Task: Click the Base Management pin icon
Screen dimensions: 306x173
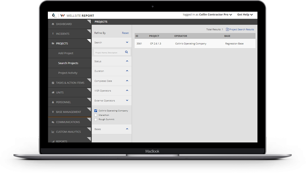Action: coord(53,112)
